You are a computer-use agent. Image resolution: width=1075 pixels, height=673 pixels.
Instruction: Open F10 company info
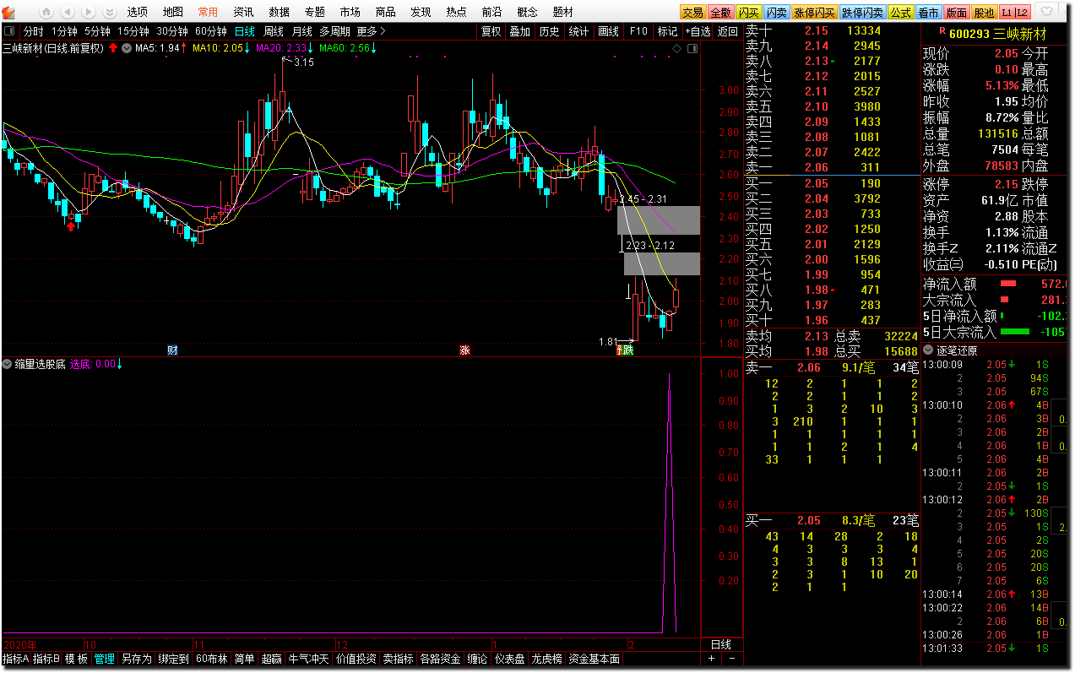point(638,31)
